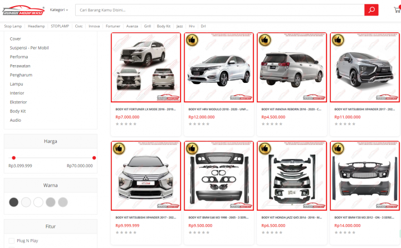The height and width of the screenshot is (248, 401).
Task: Open Audio category in sidebar
Action: coord(16,120)
